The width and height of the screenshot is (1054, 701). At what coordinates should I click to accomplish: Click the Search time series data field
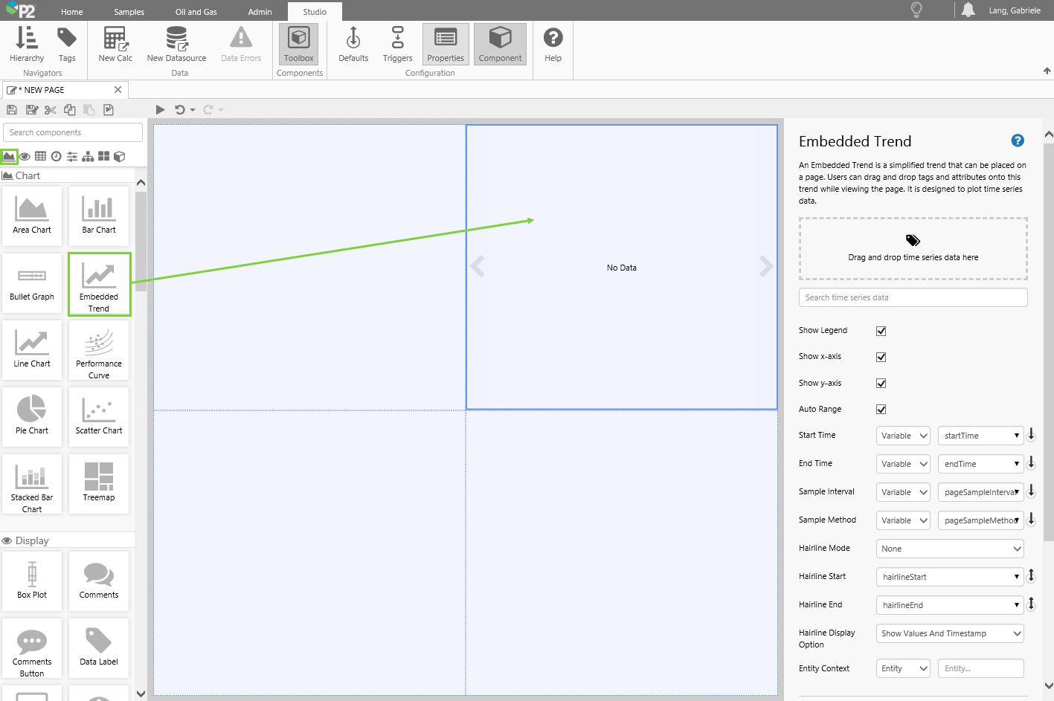(x=913, y=297)
